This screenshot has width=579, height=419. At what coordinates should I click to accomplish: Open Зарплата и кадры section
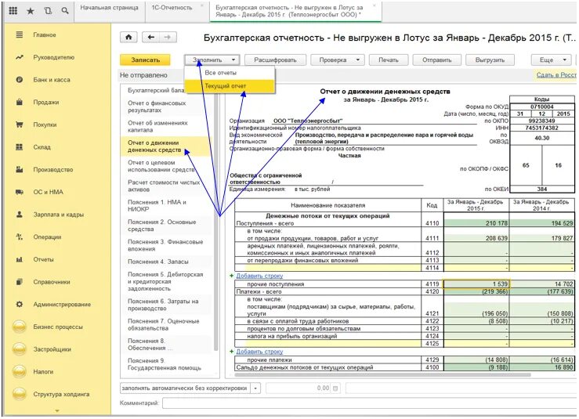coord(58,215)
